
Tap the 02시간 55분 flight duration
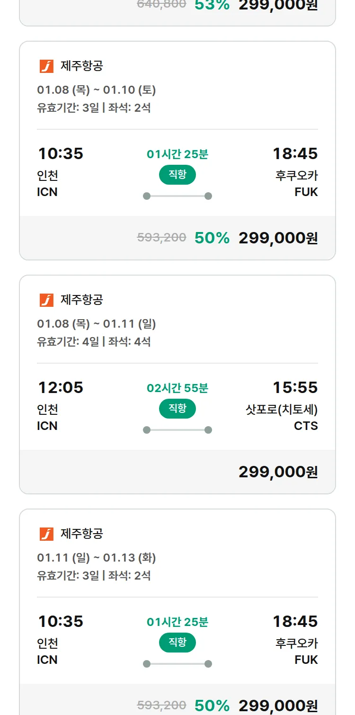(x=177, y=388)
